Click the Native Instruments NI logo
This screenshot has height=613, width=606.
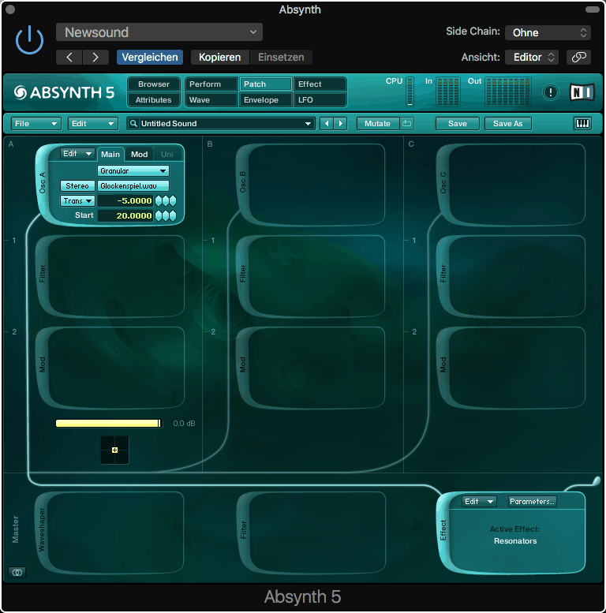coord(582,92)
